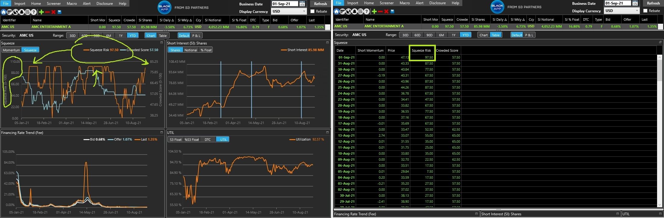664x218 pixels.
Task: Click Macro globe icon in chart-view window
Action: pos(15,12)
